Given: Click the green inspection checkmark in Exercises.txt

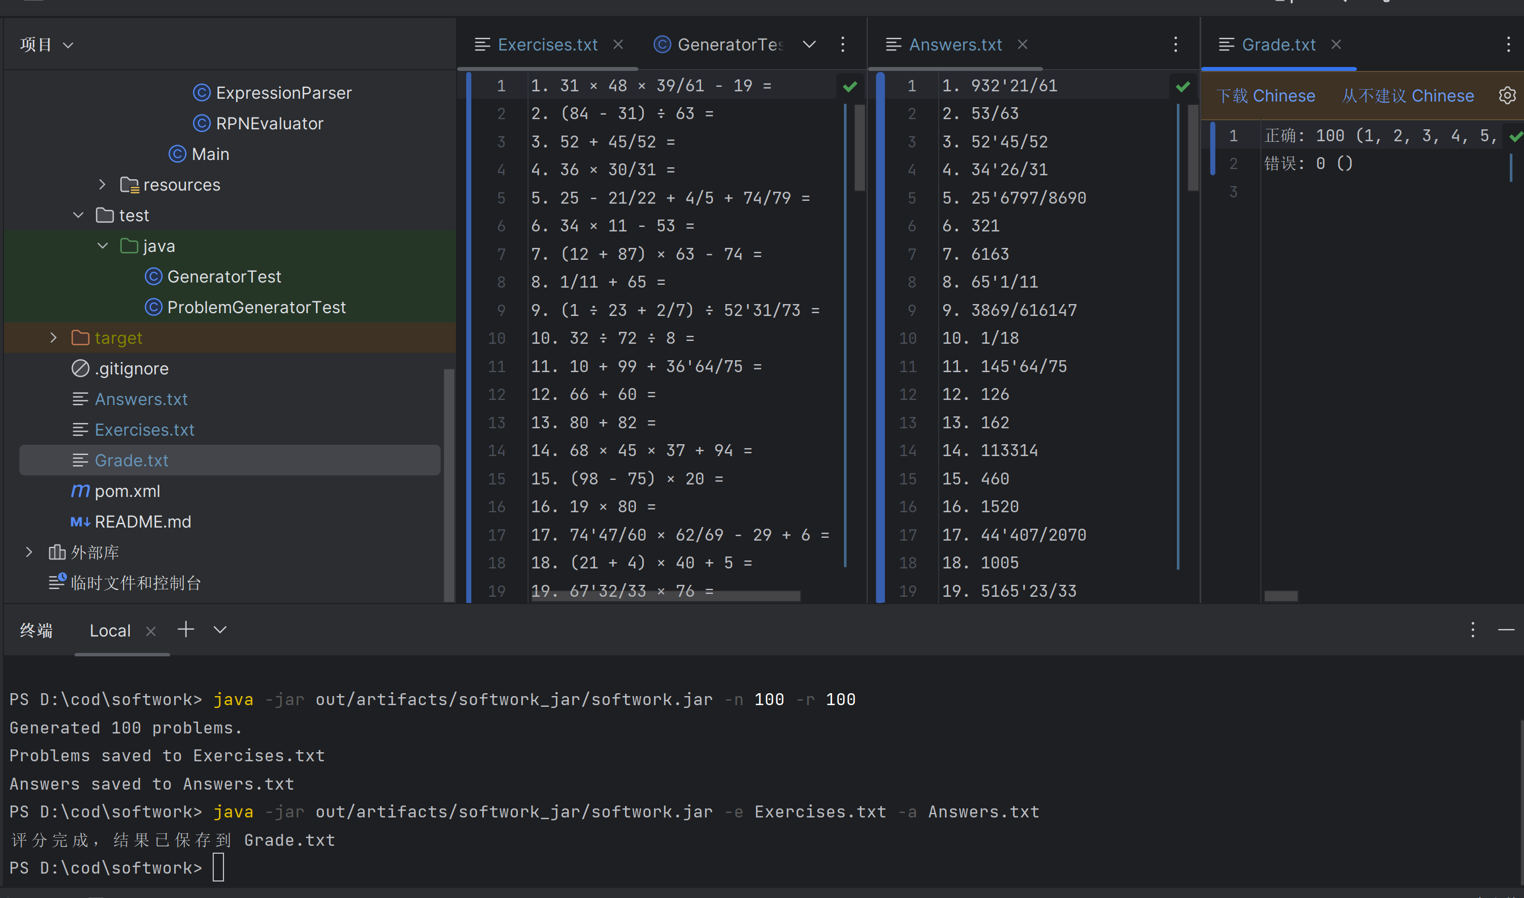Looking at the screenshot, I should [850, 87].
